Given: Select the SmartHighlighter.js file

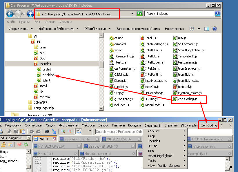Looking at the screenshot, I should coord(189,50).
